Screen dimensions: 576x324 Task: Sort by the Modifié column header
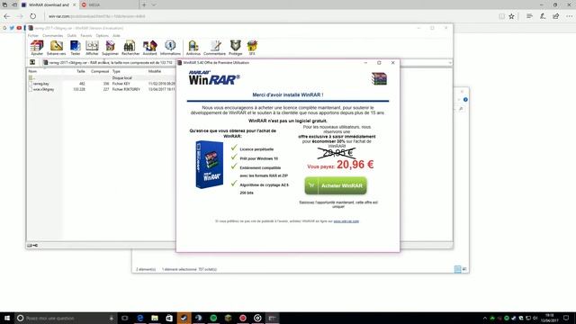coord(155,71)
